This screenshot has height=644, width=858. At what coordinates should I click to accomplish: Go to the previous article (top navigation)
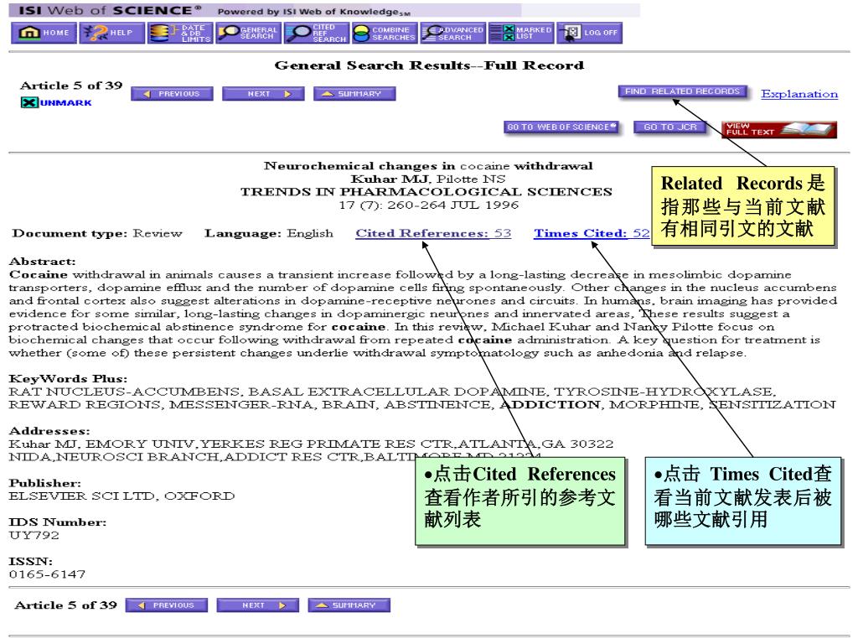[x=172, y=94]
